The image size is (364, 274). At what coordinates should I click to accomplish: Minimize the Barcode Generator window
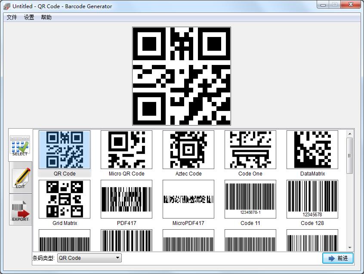(x=323, y=5)
